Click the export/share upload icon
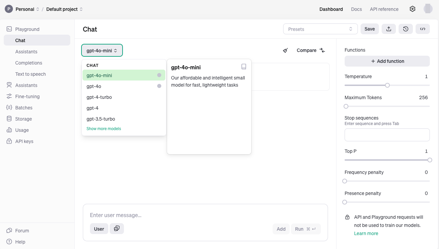The width and height of the screenshot is (439, 249). (389, 29)
